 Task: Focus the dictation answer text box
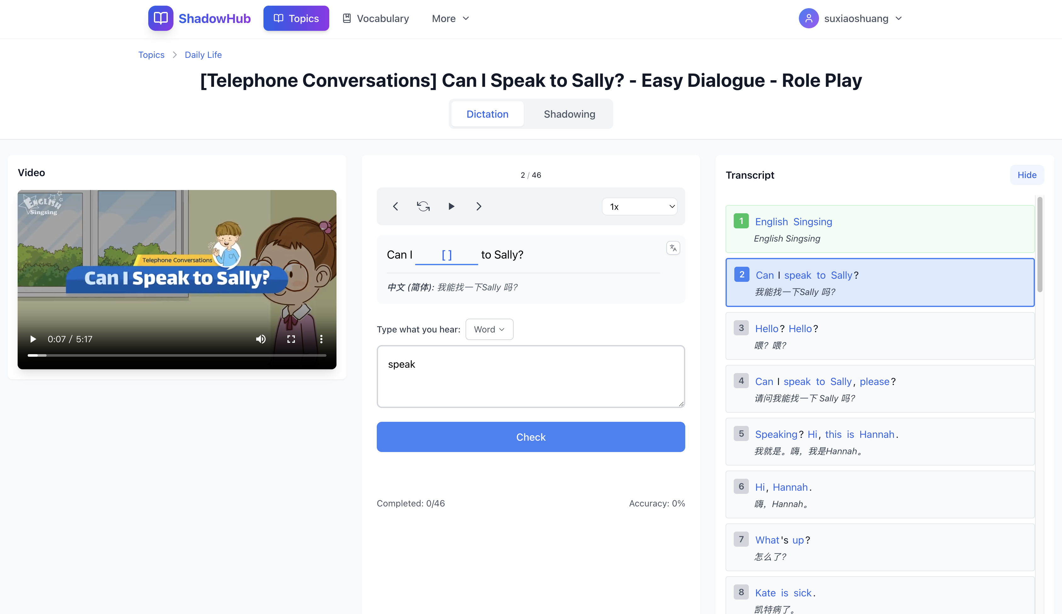pyautogui.click(x=531, y=377)
